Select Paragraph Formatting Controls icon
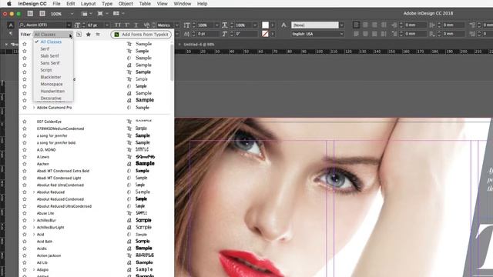493x277 pixels. click(x=11, y=34)
